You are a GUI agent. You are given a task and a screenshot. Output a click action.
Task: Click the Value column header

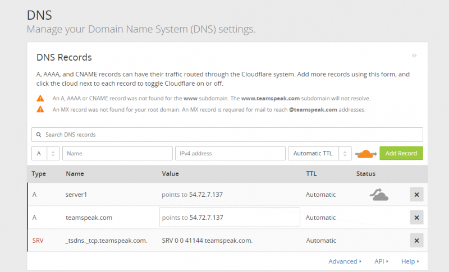(170, 174)
